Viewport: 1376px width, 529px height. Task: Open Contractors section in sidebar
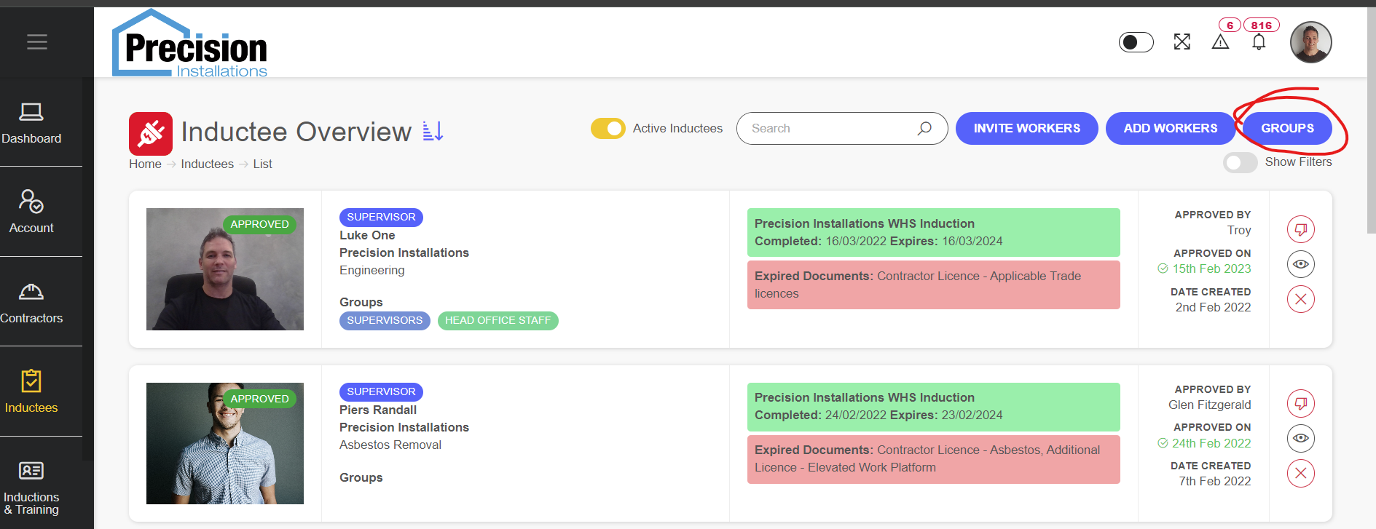(x=31, y=303)
